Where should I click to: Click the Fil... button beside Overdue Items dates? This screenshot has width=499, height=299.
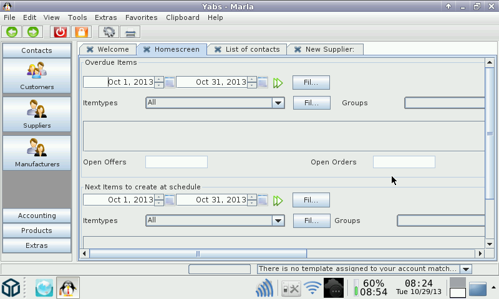[311, 83]
